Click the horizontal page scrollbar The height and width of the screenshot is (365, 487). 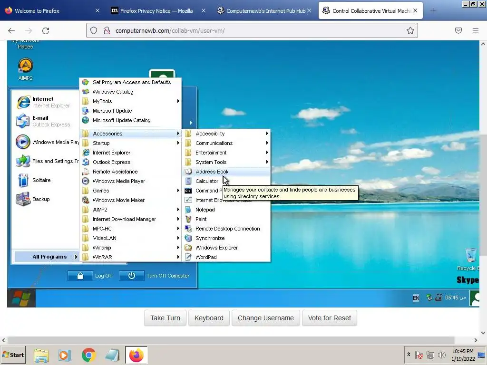point(231,340)
